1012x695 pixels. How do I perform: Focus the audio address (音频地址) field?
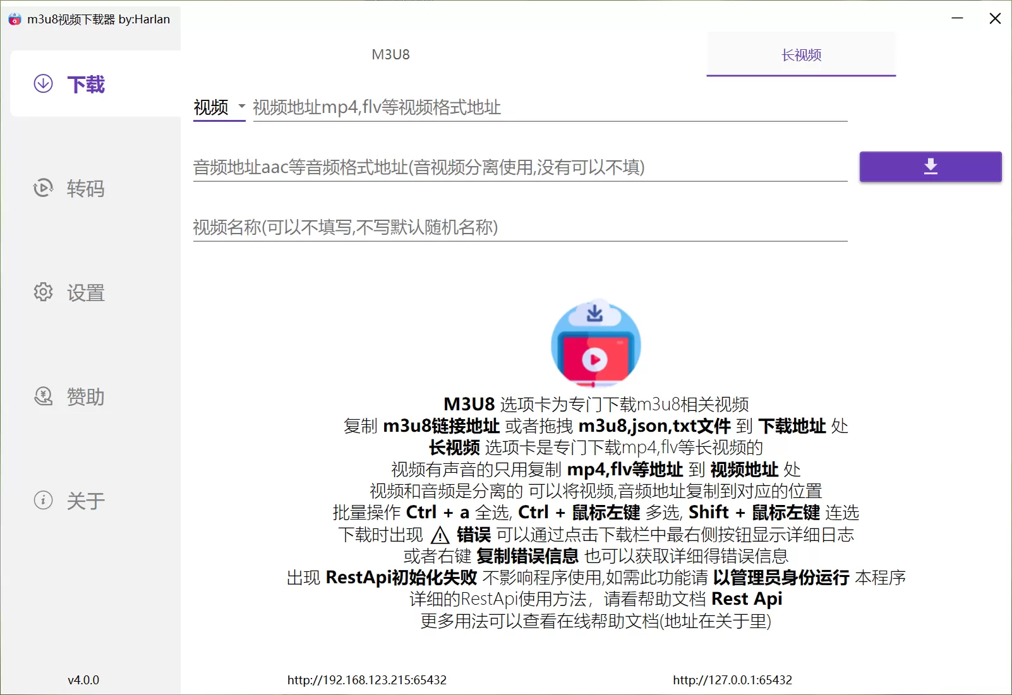pyautogui.click(x=520, y=167)
